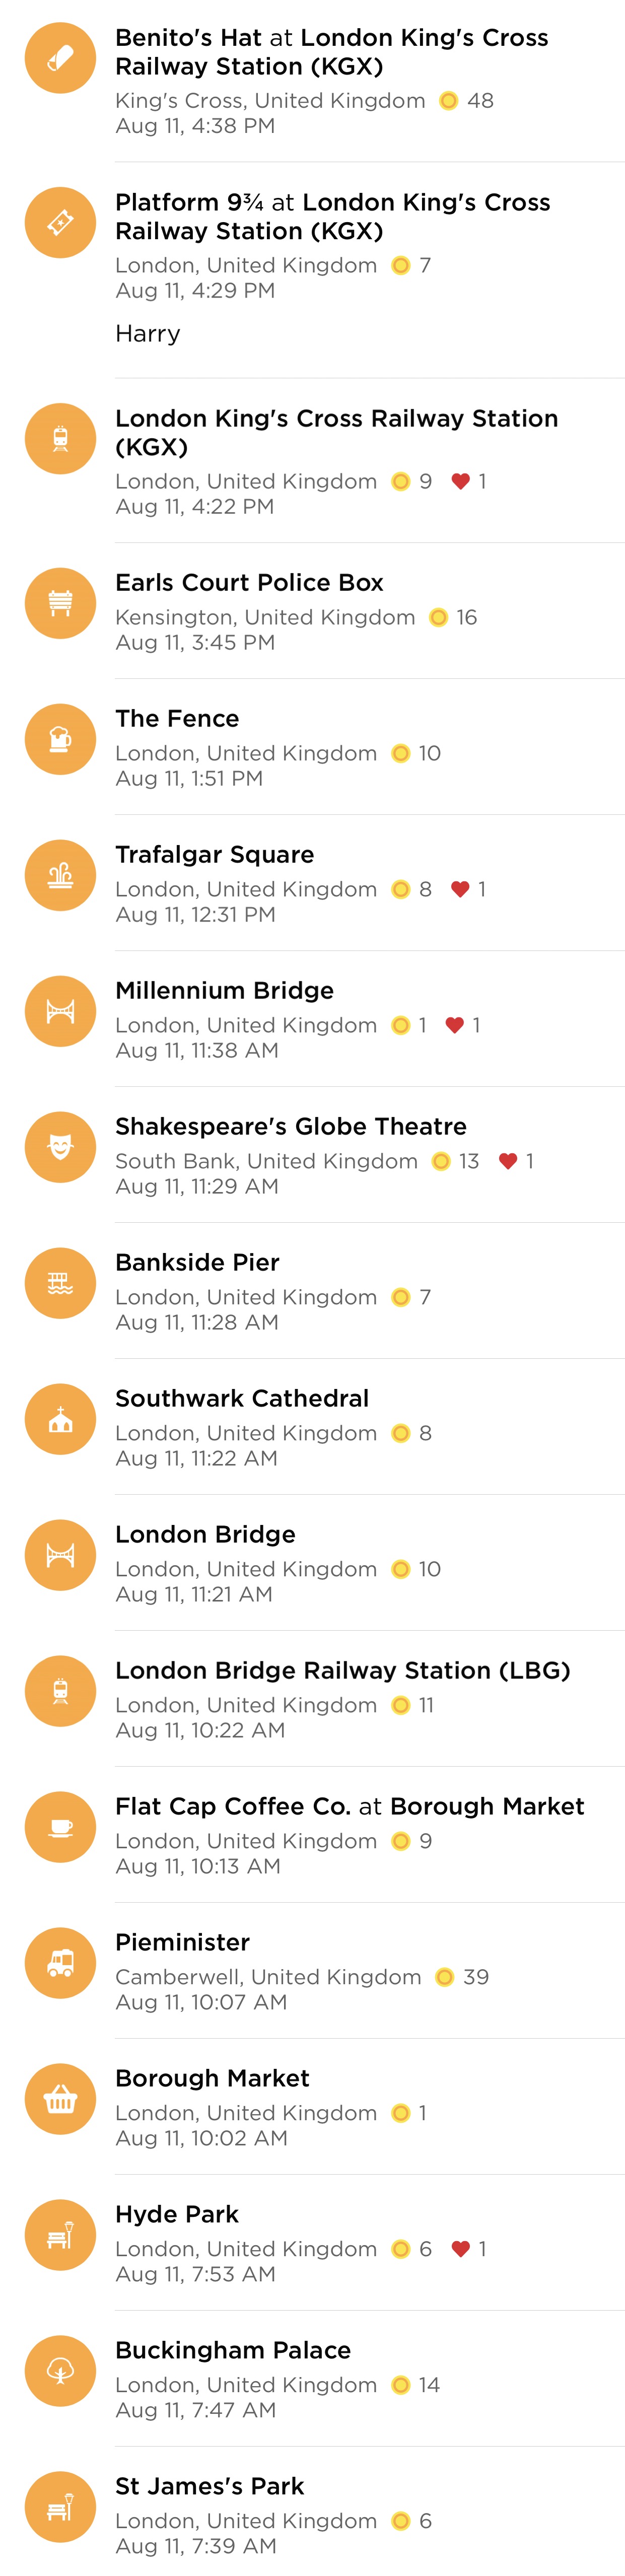Tap the red heart on Trafalgar Square check-in
This screenshot has height=2576, width=625.
coord(460,889)
